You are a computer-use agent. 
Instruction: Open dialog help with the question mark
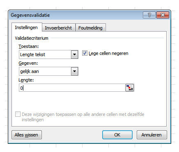click(149, 15)
